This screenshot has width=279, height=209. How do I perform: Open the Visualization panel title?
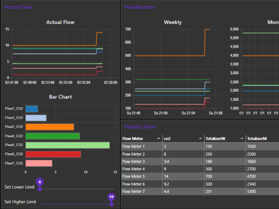pyautogui.click(x=139, y=7)
